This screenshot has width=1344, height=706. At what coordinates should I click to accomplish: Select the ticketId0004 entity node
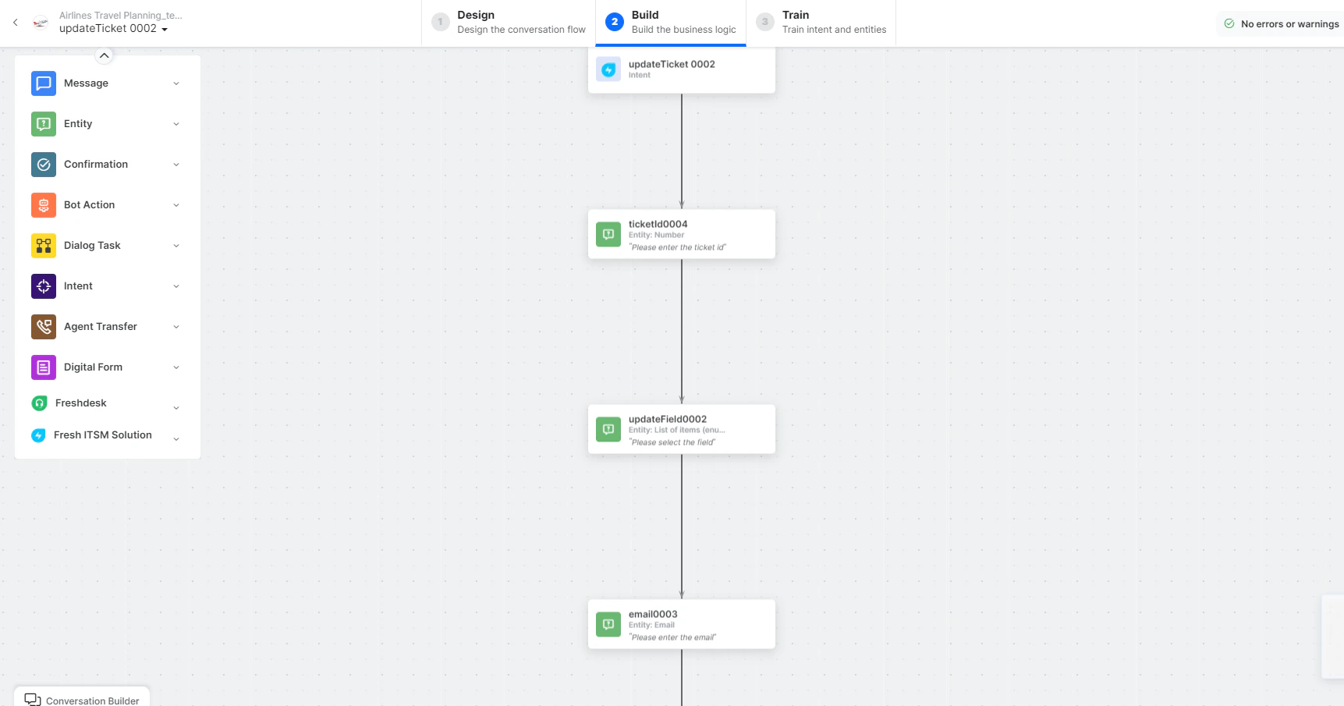coord(681,233)
